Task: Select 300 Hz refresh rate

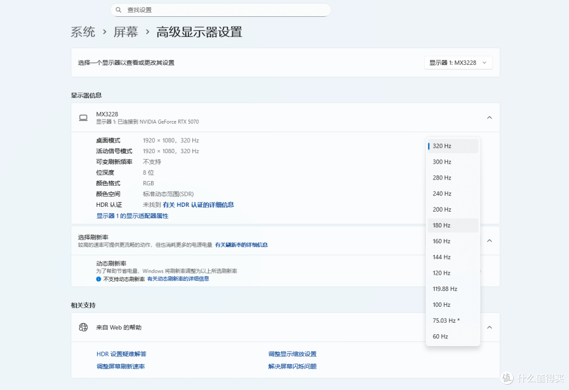Action: (453, 162)
